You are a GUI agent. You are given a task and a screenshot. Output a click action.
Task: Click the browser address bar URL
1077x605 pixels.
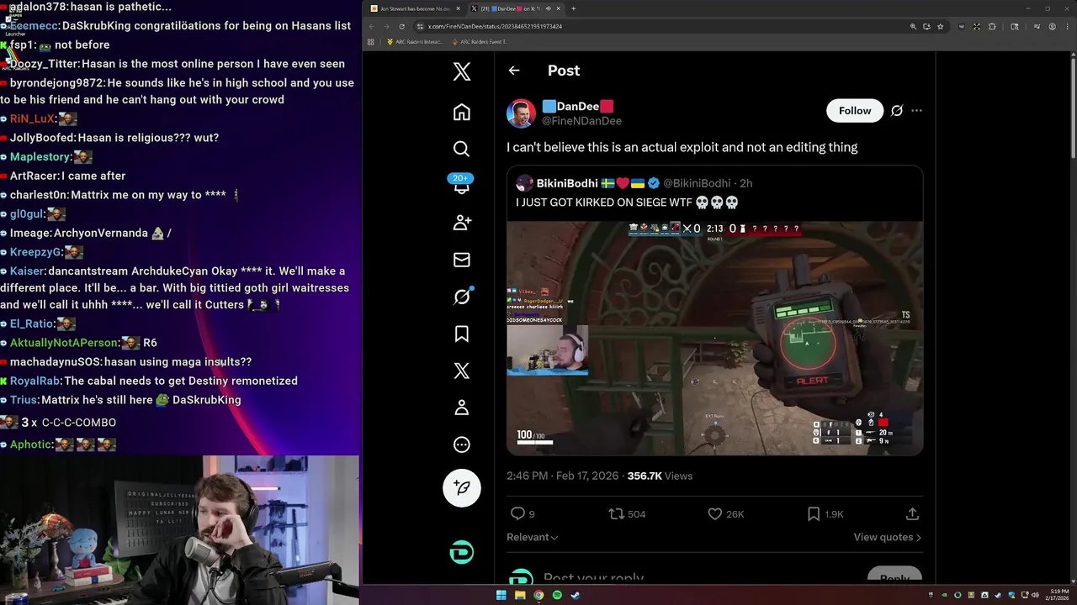pos(496,26)
